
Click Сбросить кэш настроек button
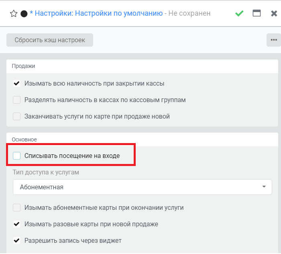point(50,40)
